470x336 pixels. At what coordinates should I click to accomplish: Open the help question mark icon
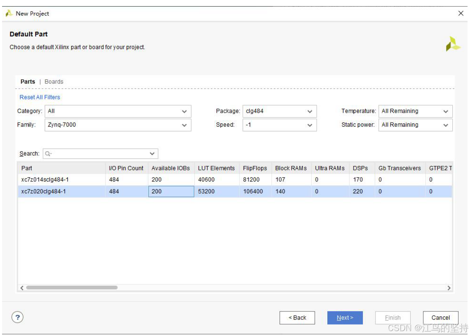(x=18, y=317)
